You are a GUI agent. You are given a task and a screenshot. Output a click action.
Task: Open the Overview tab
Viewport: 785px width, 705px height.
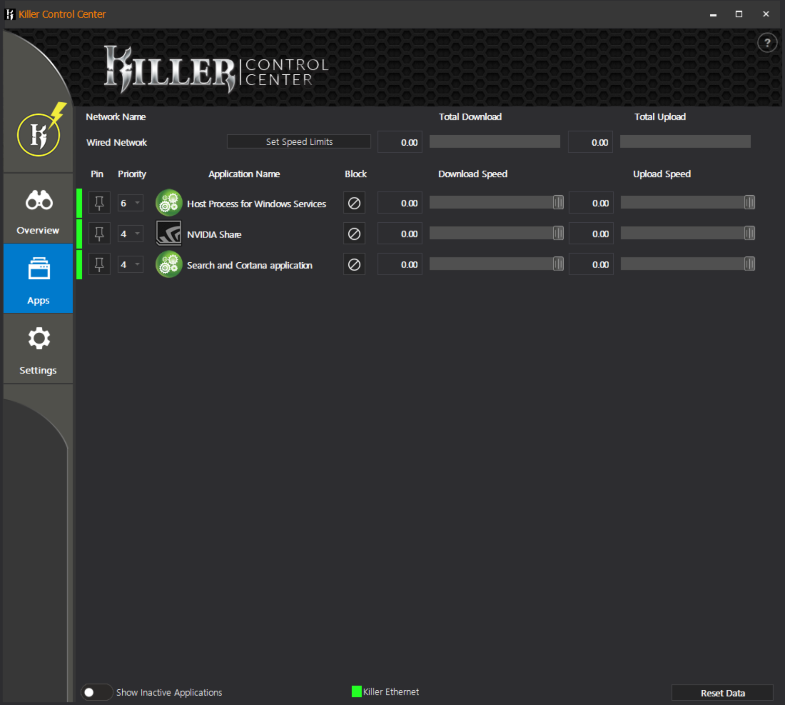(38, 209)
